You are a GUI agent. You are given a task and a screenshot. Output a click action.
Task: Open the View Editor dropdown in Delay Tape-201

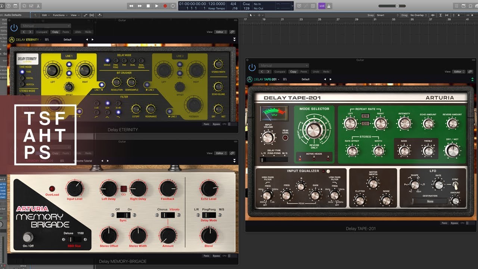(x=459, y=72)
